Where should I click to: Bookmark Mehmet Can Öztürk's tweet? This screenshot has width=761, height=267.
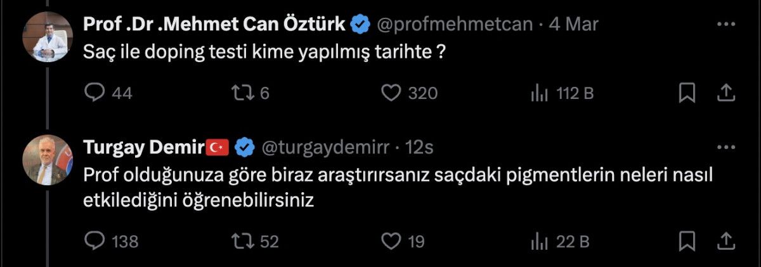pyautogui.click(x=687, y=93)
